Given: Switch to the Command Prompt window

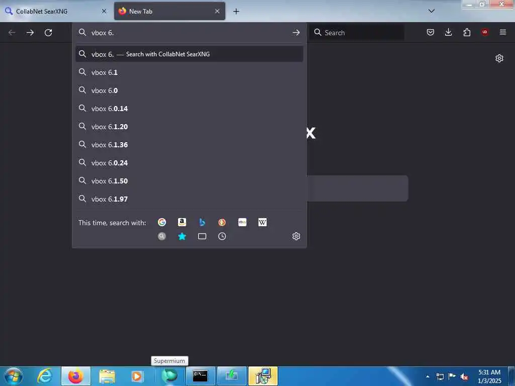Looking at the screenshot, I should coord(200,376).
